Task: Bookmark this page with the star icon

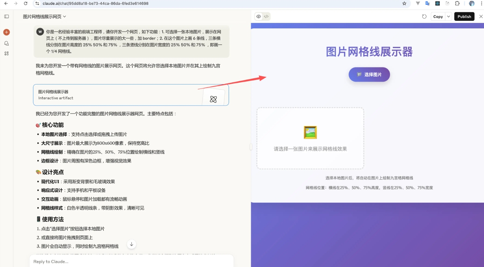Action: tap(404, 3)
